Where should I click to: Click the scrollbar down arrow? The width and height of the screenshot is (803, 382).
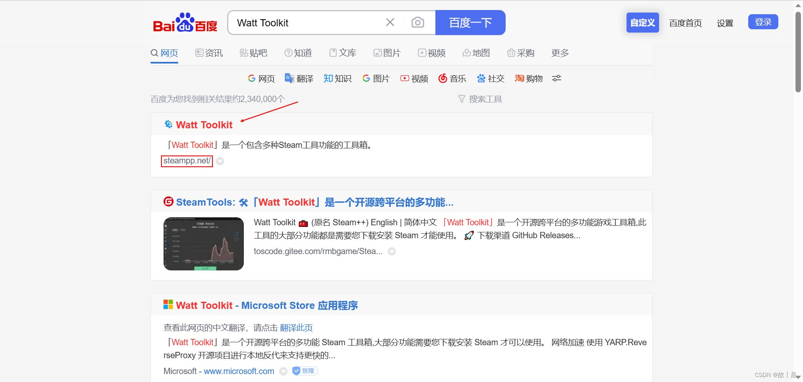[x=798, y=377]
